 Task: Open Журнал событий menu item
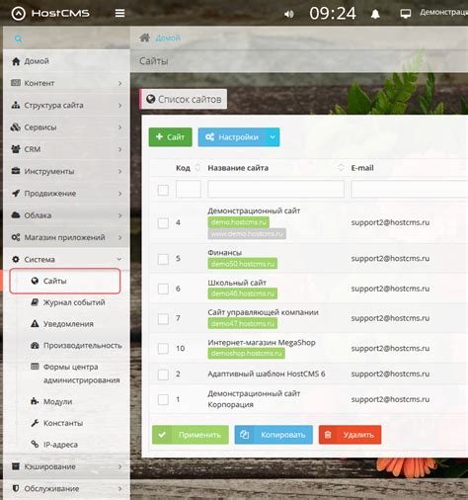[74, 302]
